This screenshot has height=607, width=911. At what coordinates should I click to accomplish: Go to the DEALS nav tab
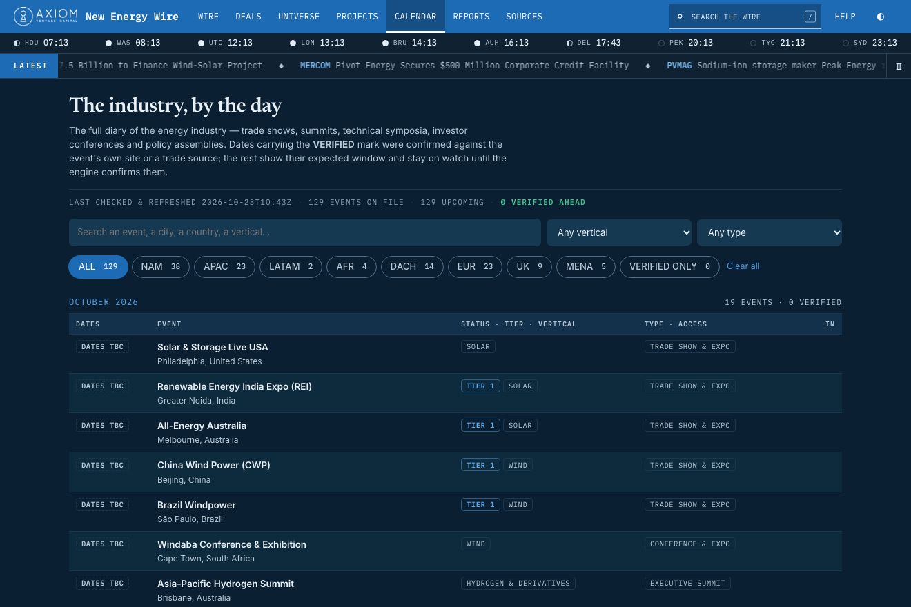point(248,17)
